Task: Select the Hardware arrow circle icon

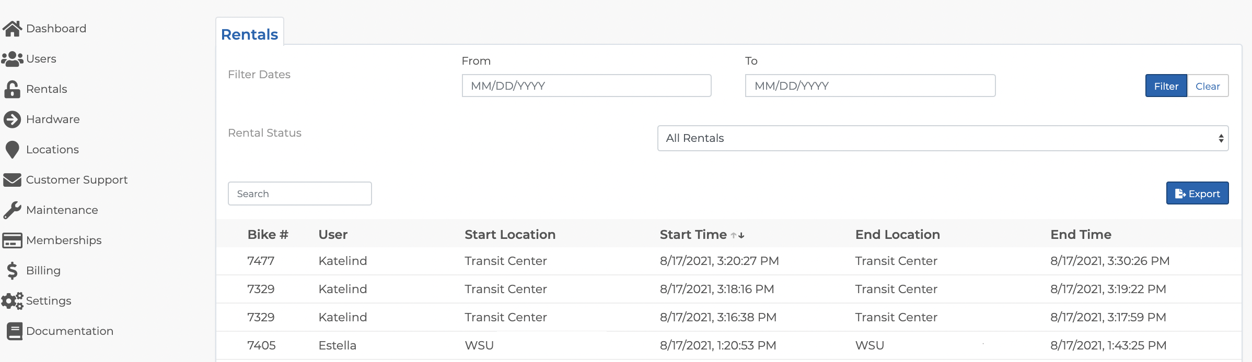Action: pos(12,119)
